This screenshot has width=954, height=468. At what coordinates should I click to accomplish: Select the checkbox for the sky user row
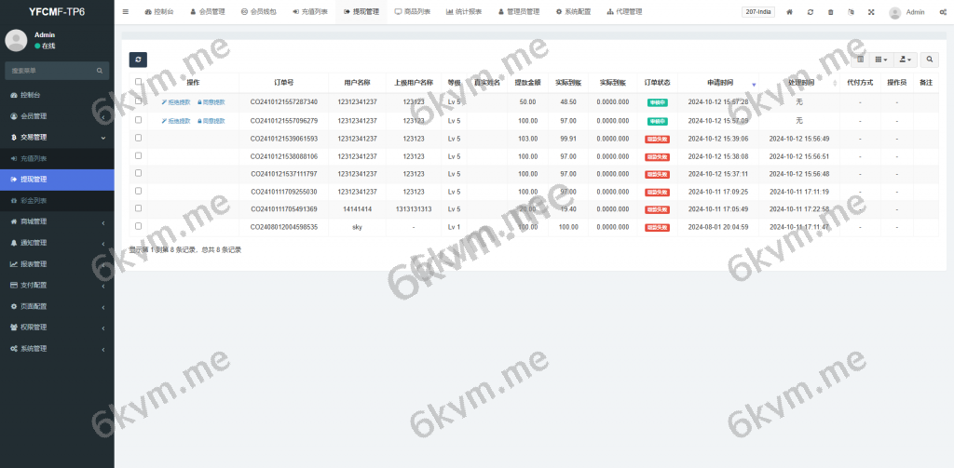click(139, 226)
